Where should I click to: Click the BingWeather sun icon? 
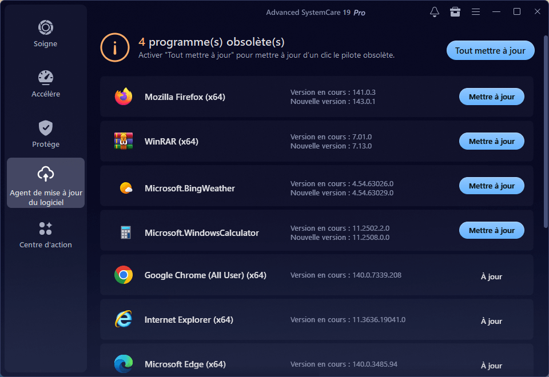(x=125, y=188)
